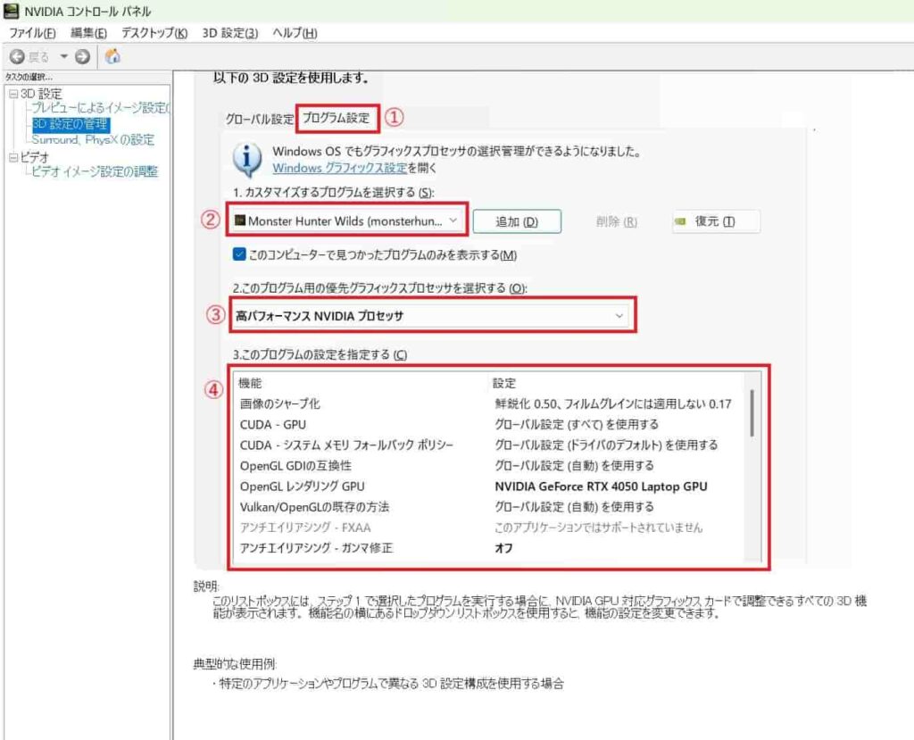The image size is (914, 740).
Task: Click the blue information icon
Action: point(247,159)
